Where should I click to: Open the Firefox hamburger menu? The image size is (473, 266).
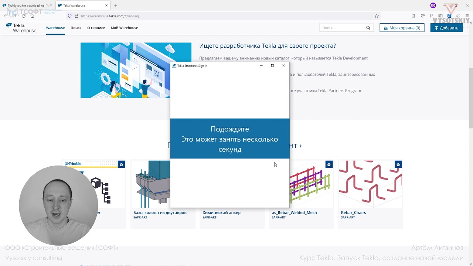(x=467, y=16)
